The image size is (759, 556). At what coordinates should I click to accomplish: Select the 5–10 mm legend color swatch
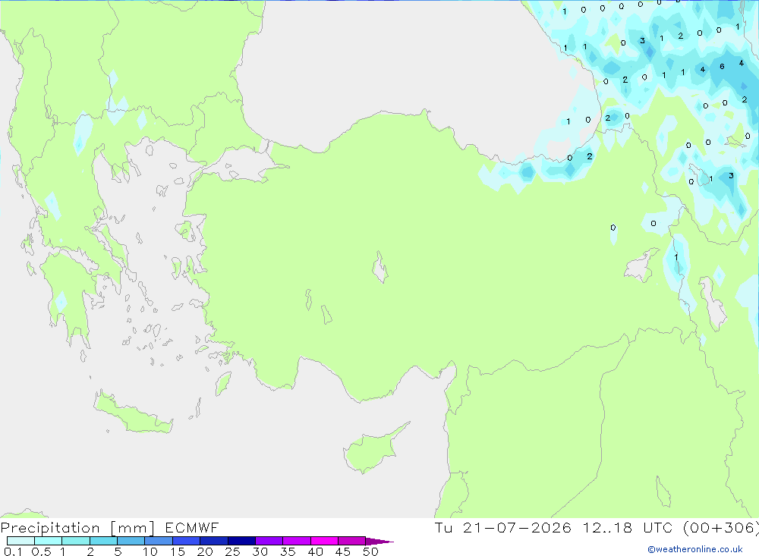point(131,541)
